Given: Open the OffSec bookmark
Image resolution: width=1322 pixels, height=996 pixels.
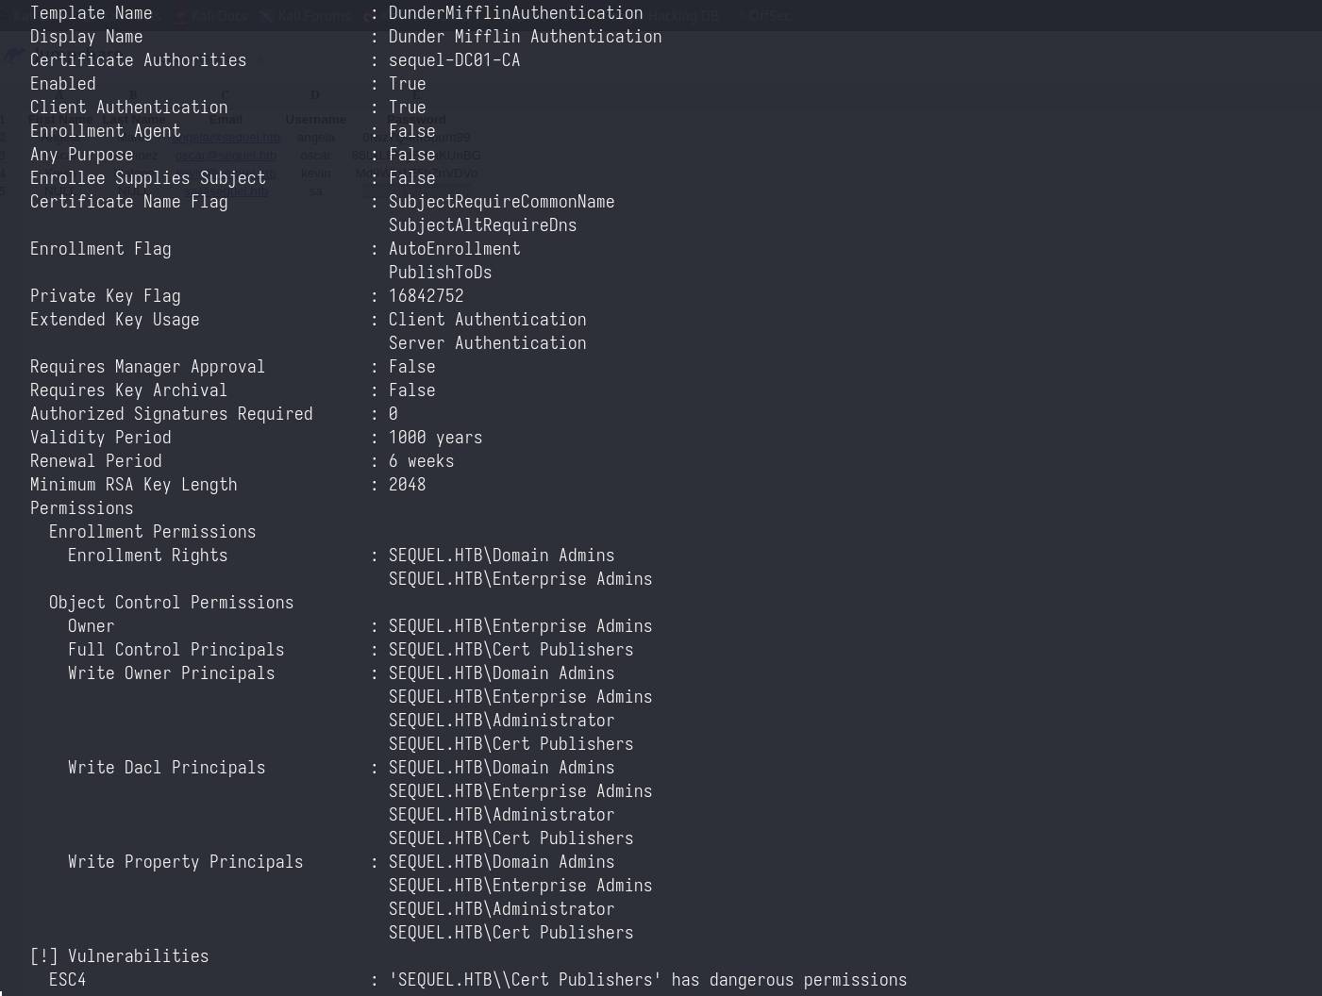Looking at the screenshot, I should pos(769,16).
